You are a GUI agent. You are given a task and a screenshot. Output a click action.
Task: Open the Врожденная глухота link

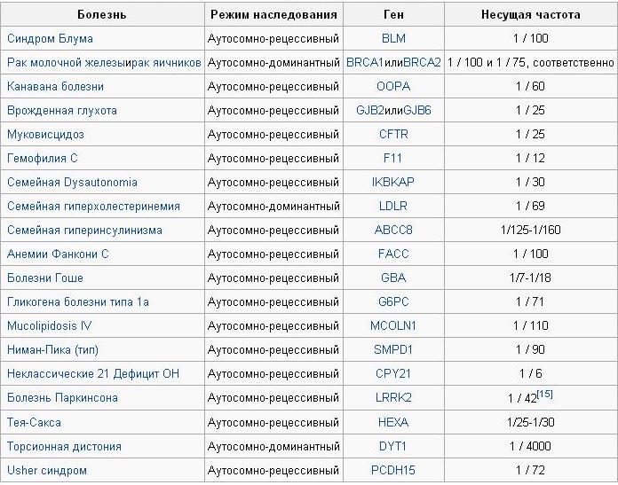pos(61,111)
